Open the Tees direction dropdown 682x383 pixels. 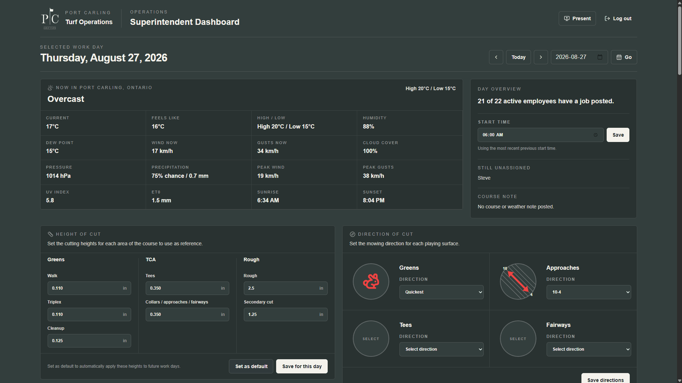[441, 349]
